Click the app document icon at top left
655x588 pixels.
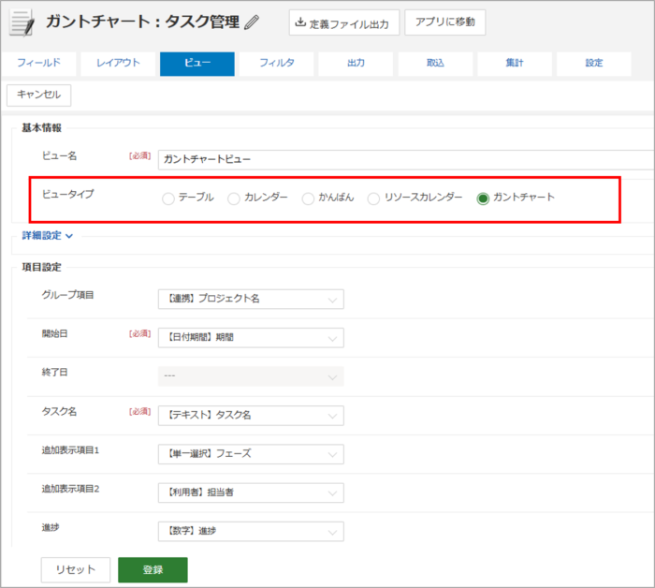22,23
